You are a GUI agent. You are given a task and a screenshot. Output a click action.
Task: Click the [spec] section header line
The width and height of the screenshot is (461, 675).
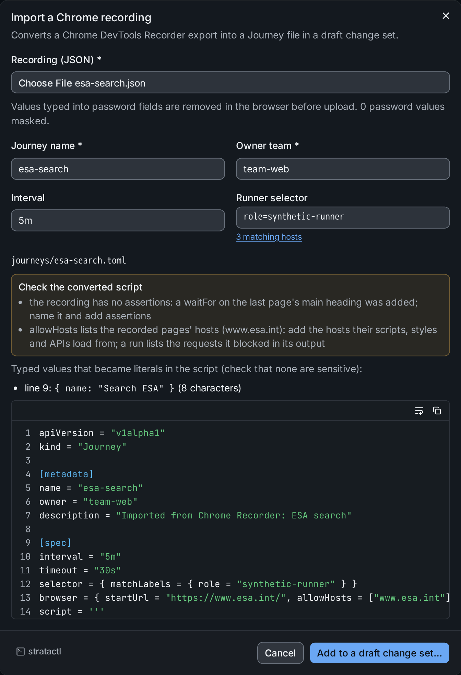point(55,543)
